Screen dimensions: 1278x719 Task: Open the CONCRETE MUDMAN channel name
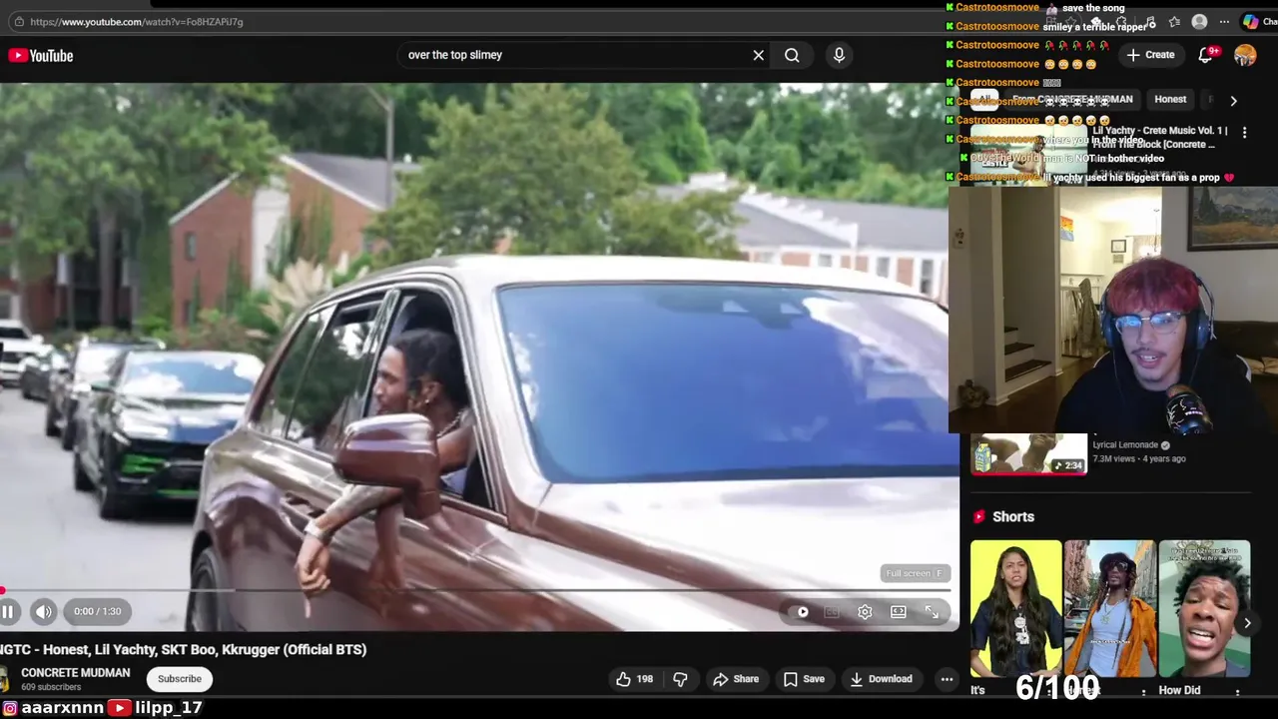point(76,673)
